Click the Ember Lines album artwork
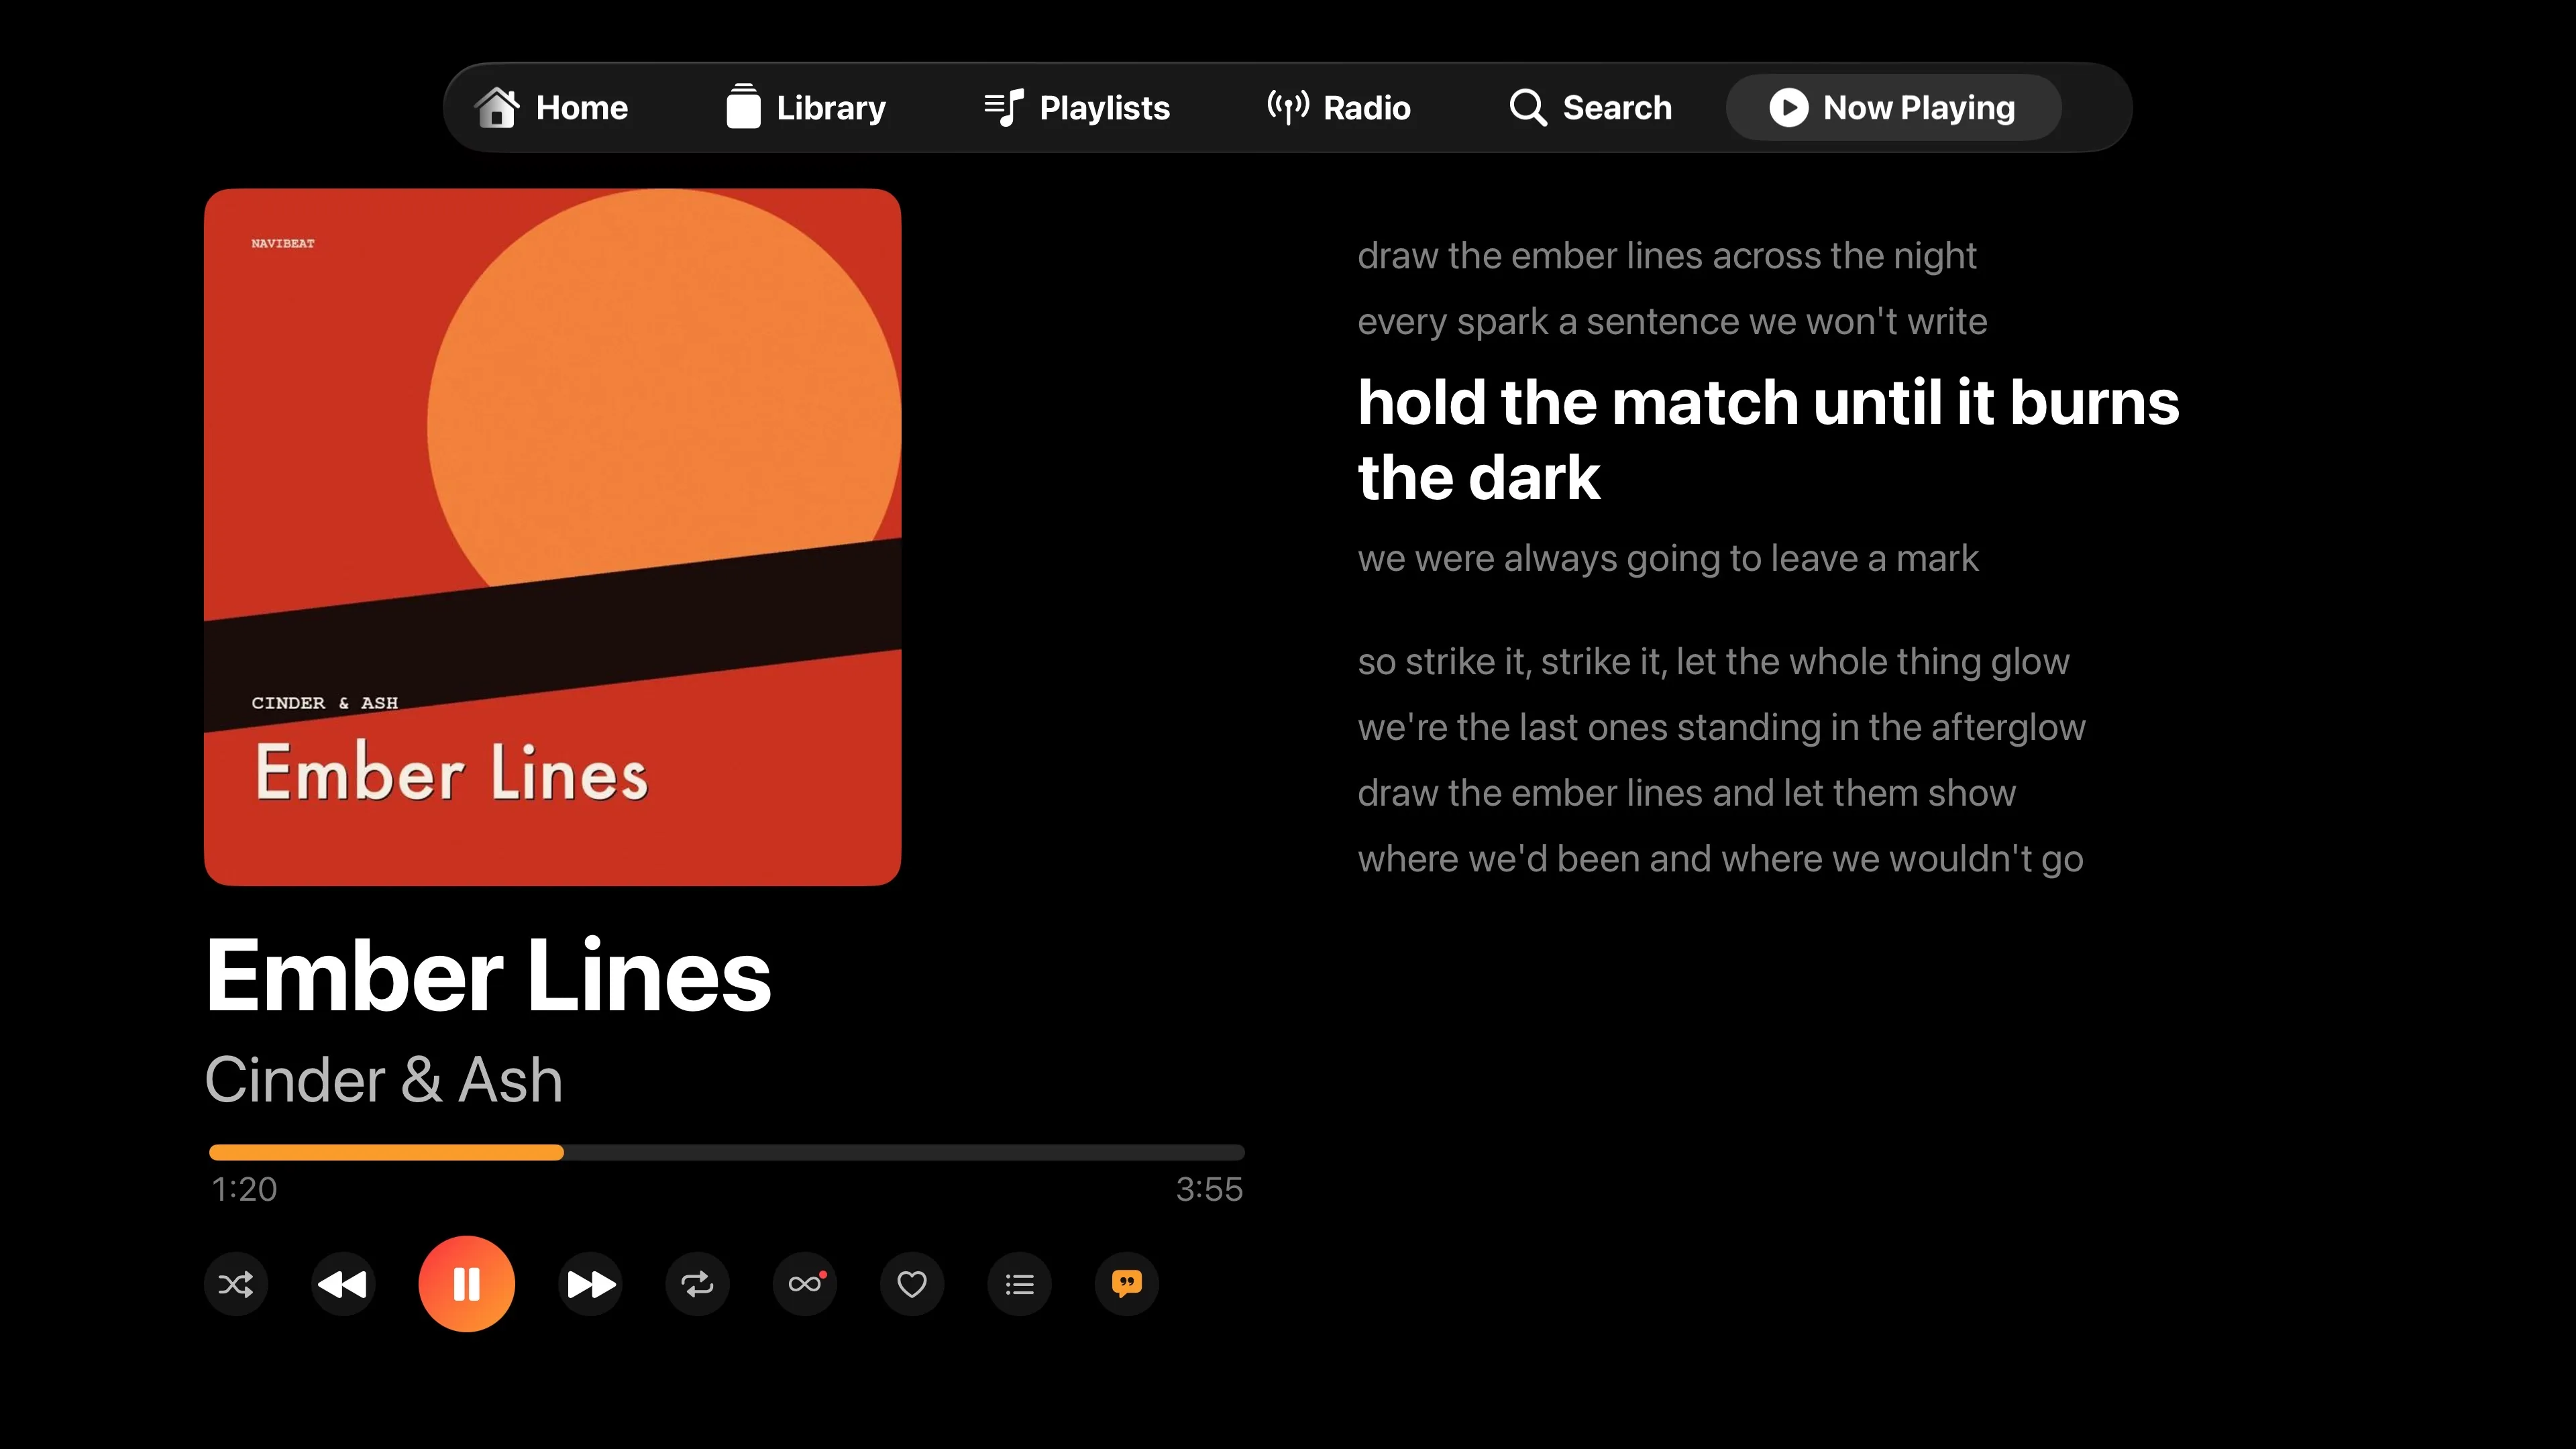The width and height of the screenshot is (2576, 1449). (553, 537)
